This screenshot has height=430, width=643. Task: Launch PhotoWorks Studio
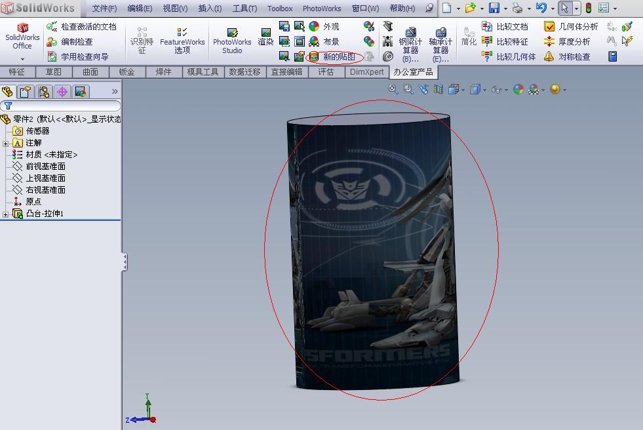pyautogui.click(x=232, y=41)
